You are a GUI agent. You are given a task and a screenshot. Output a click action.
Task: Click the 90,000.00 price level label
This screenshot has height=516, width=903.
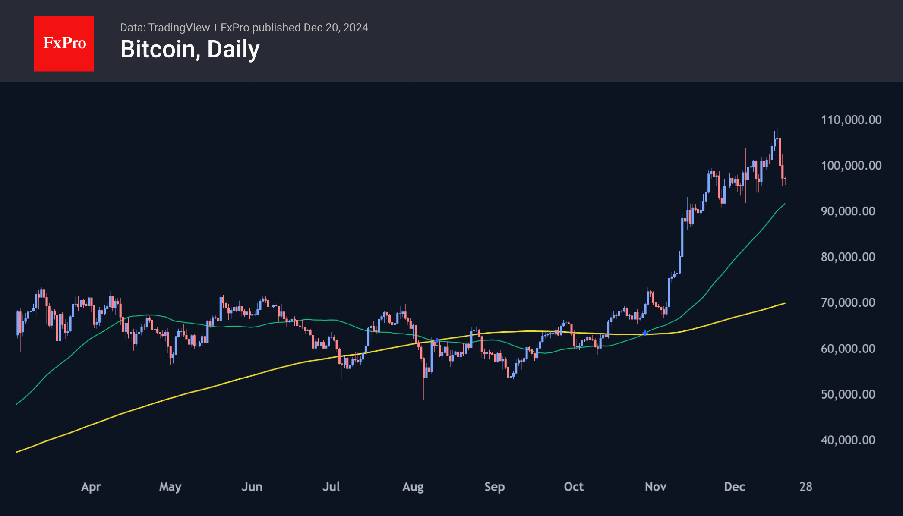(x=848, y=211)
